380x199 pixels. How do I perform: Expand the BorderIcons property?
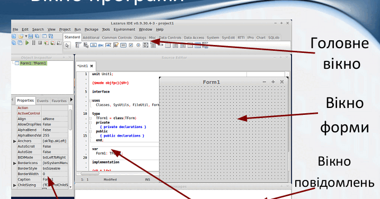point(14,163)
